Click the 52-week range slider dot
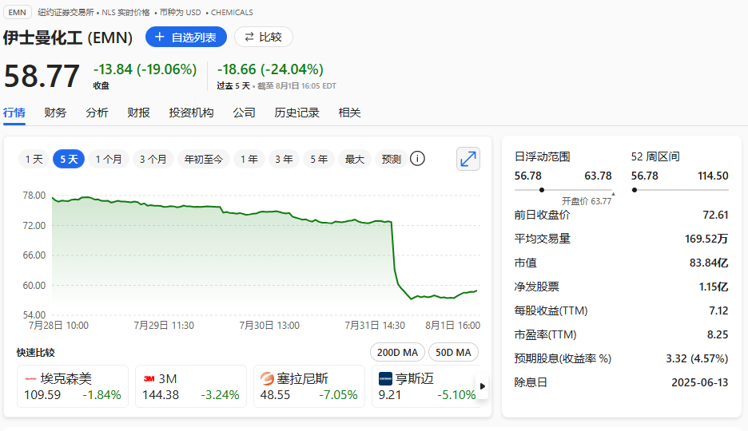This screenshot has width=748, height=431. coord(635,190)
